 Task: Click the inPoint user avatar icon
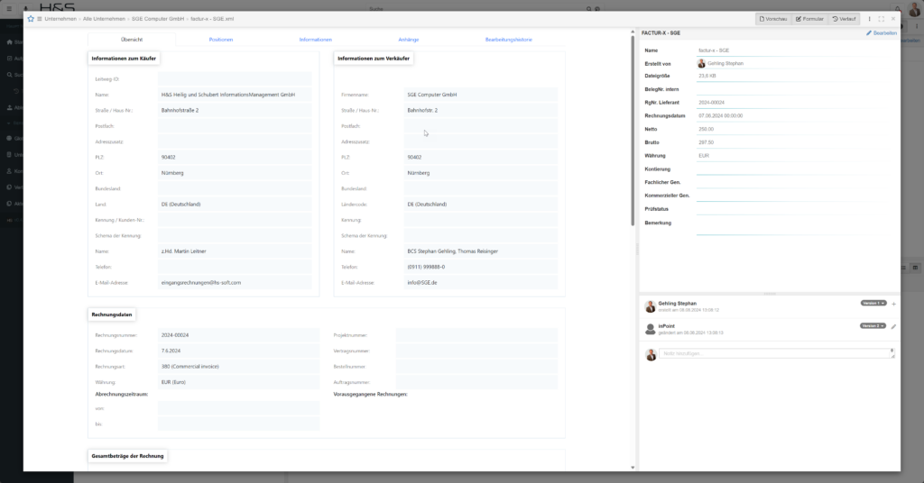[650, 329]
